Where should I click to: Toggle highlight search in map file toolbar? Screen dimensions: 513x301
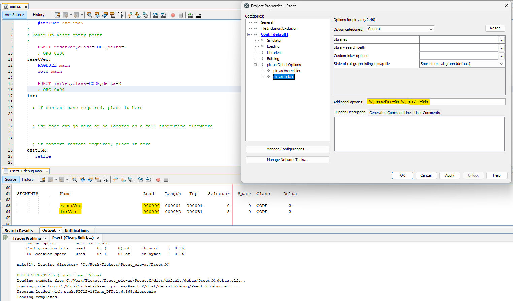pyautogui.click(x=98, y=180)
